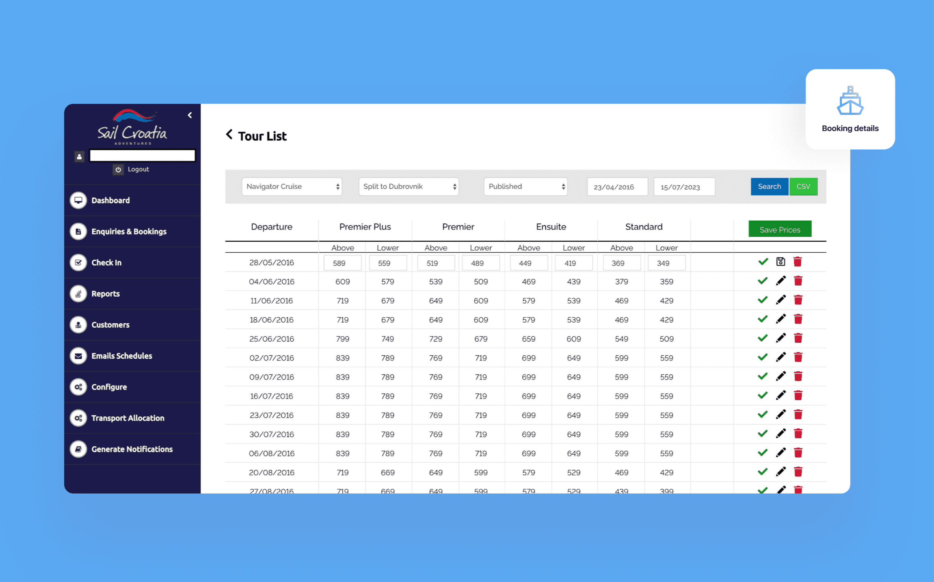934x582 pixels.
Task: Click the Booking details ship icon
Action: (850, 101)
